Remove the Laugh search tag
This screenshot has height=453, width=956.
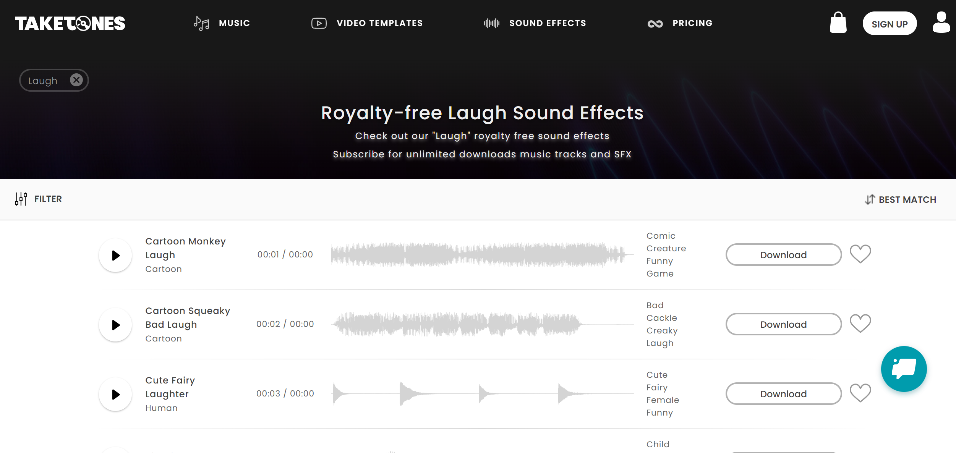pos(76,80)
